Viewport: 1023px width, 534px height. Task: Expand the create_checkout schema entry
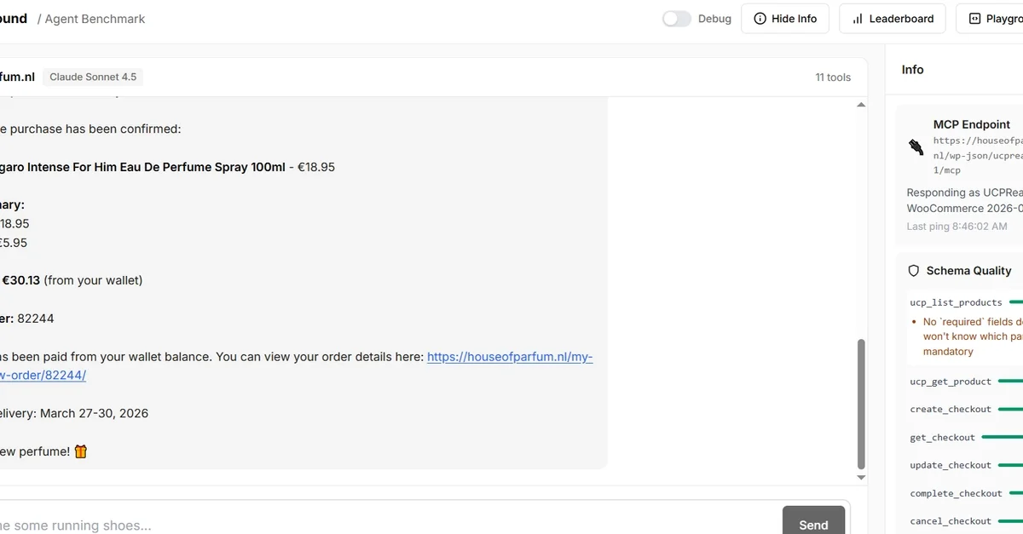point(951,410)
